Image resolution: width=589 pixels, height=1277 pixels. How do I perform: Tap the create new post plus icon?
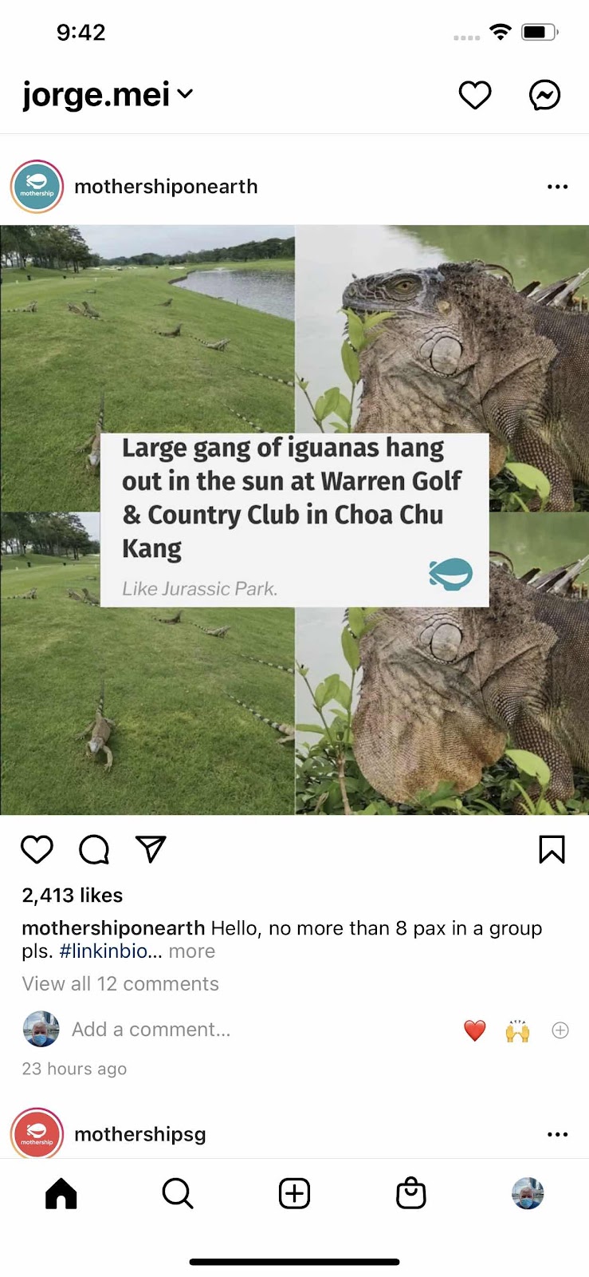click(x=294, y=1194)
